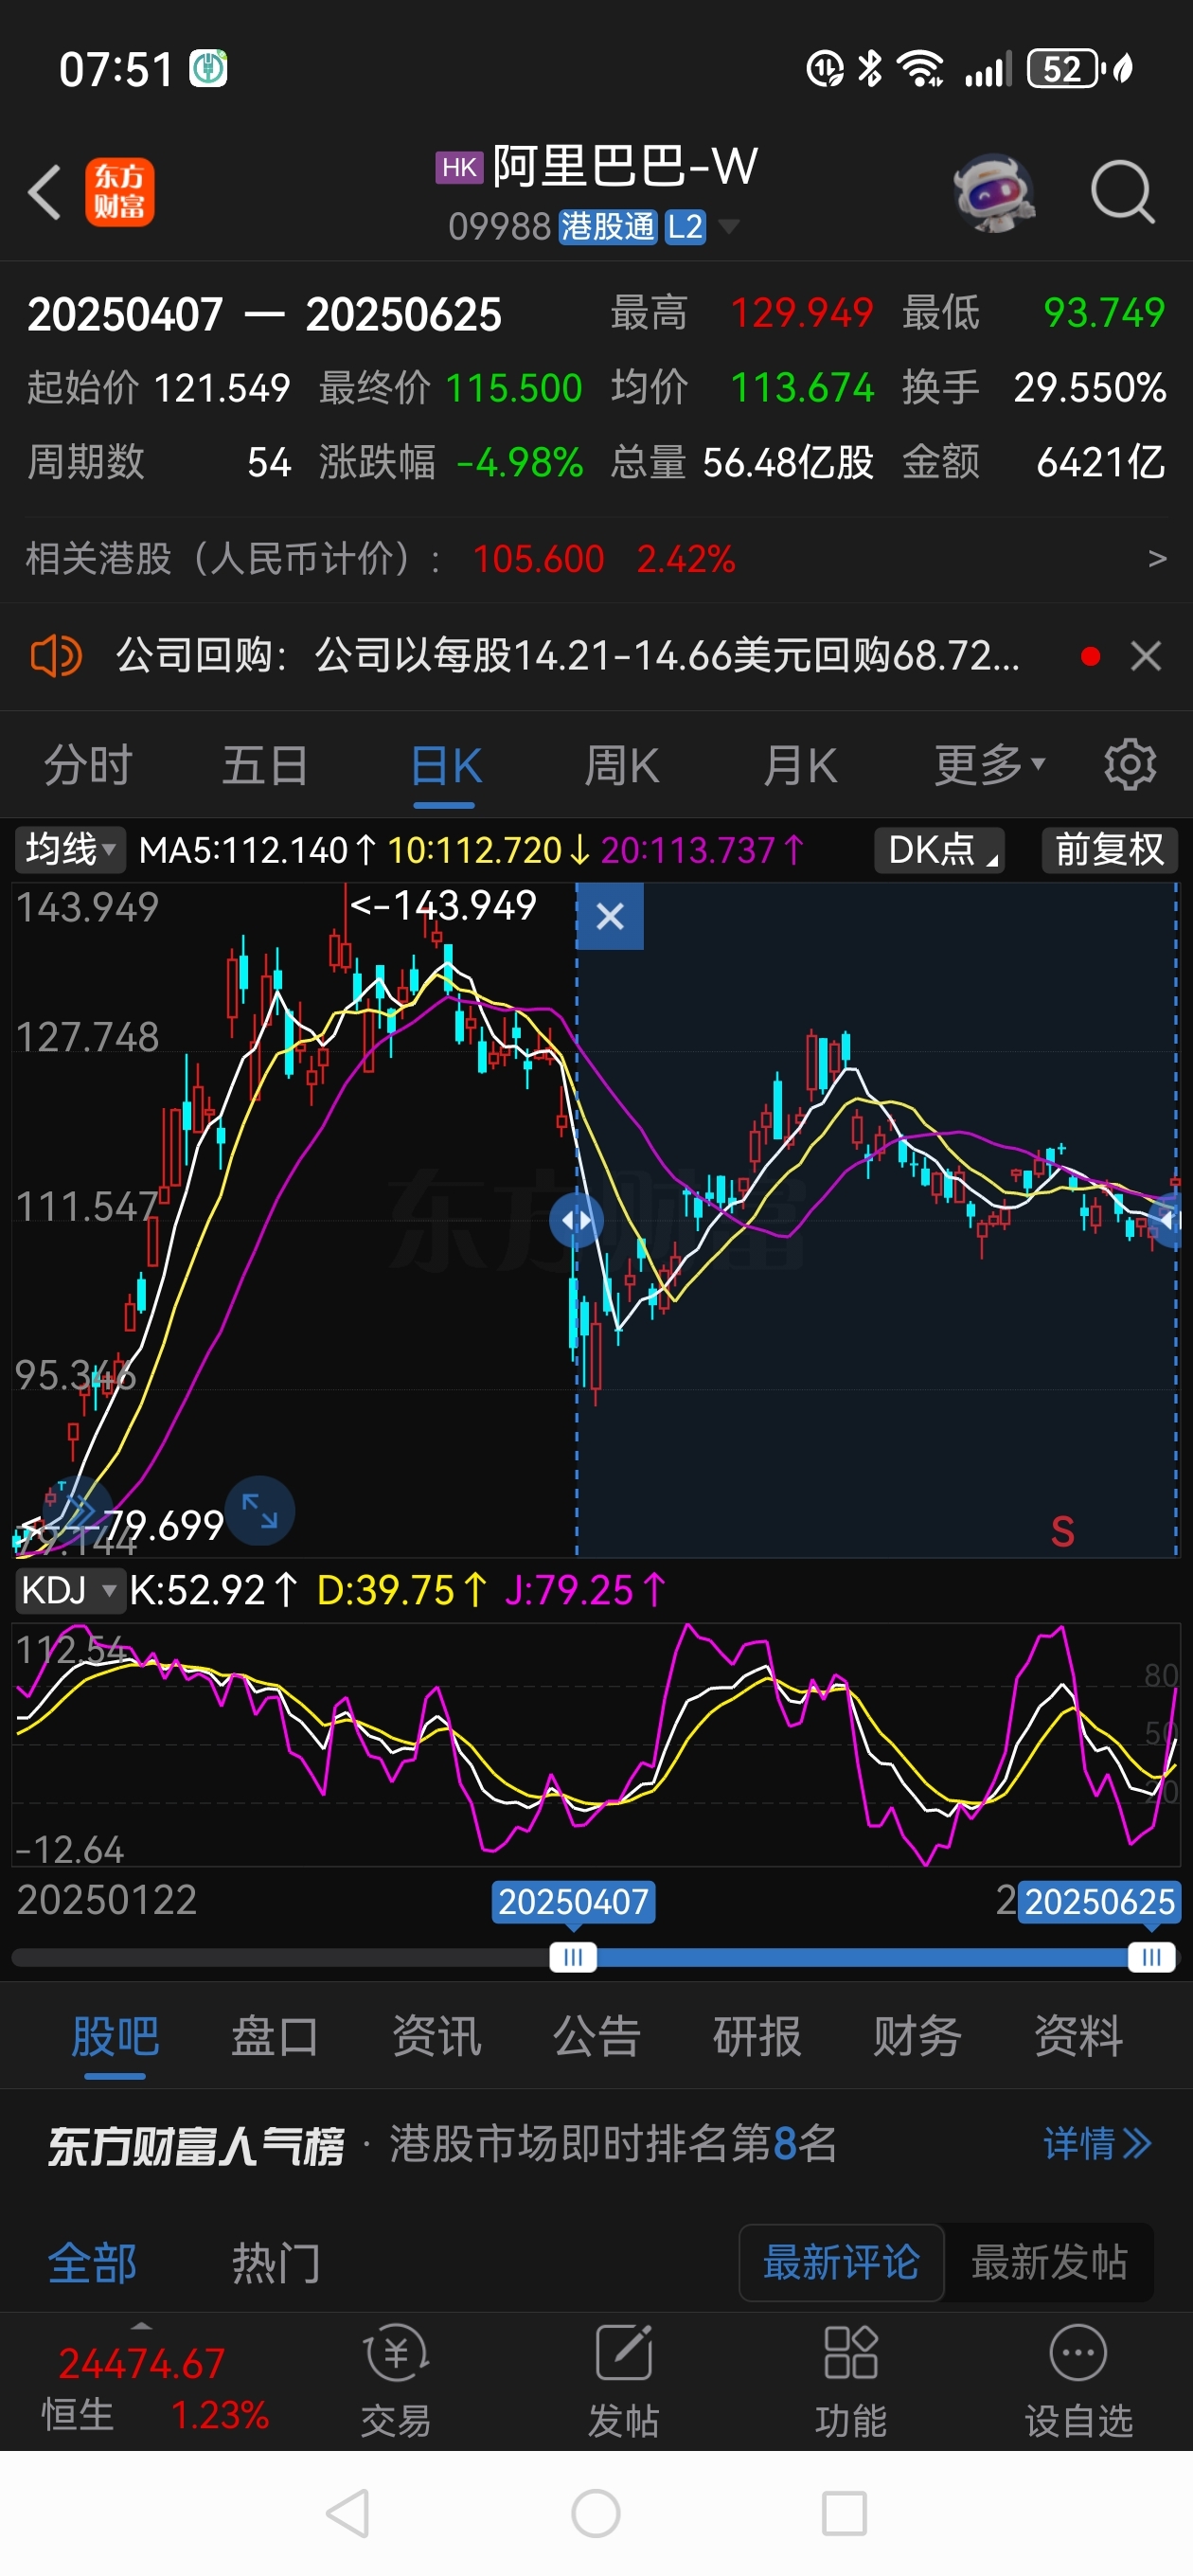Open chart settings gear icon
The width and height of the screenshot is (1193, 2576).
click(1130, 765)
